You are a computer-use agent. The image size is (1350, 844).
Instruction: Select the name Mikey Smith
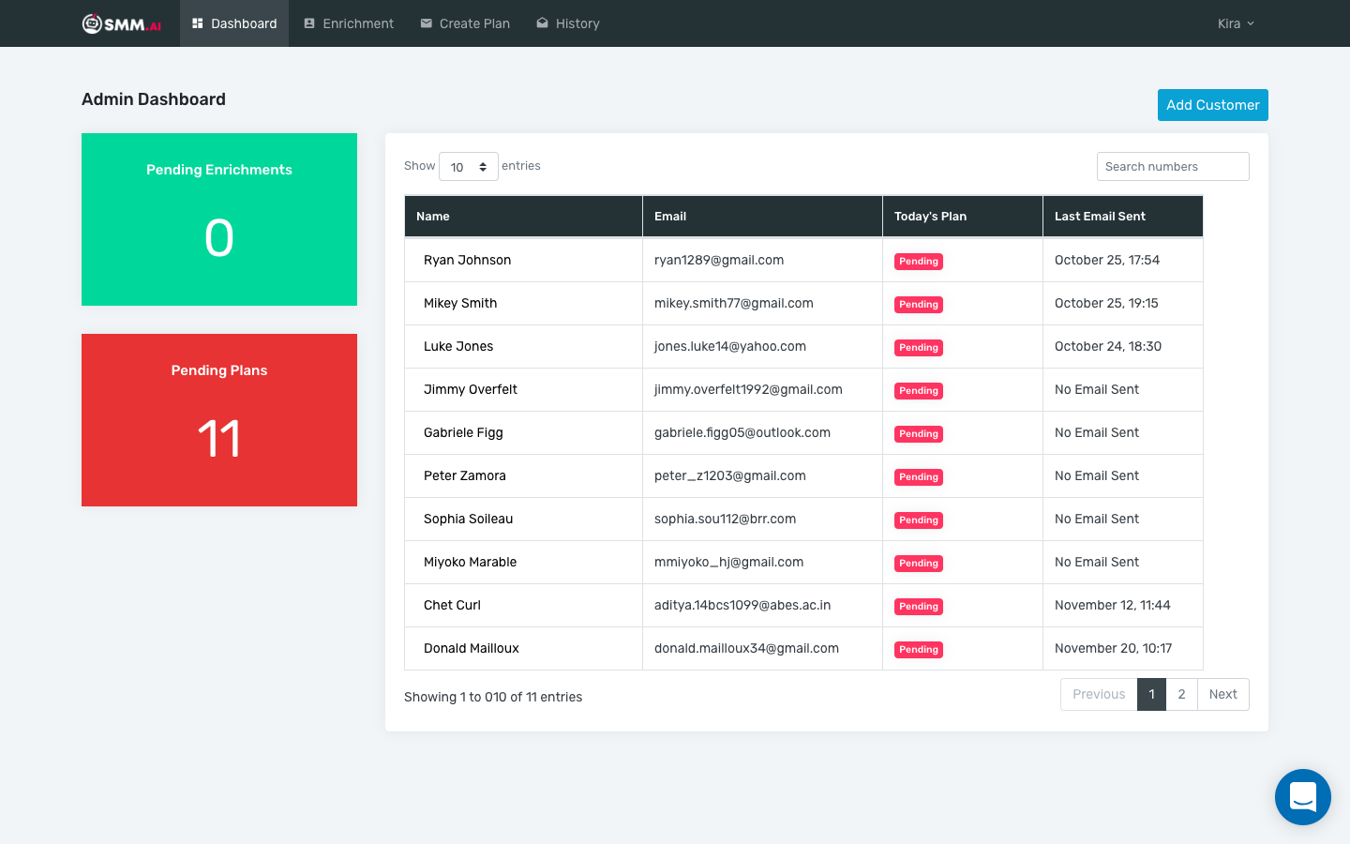click(460, 303)
